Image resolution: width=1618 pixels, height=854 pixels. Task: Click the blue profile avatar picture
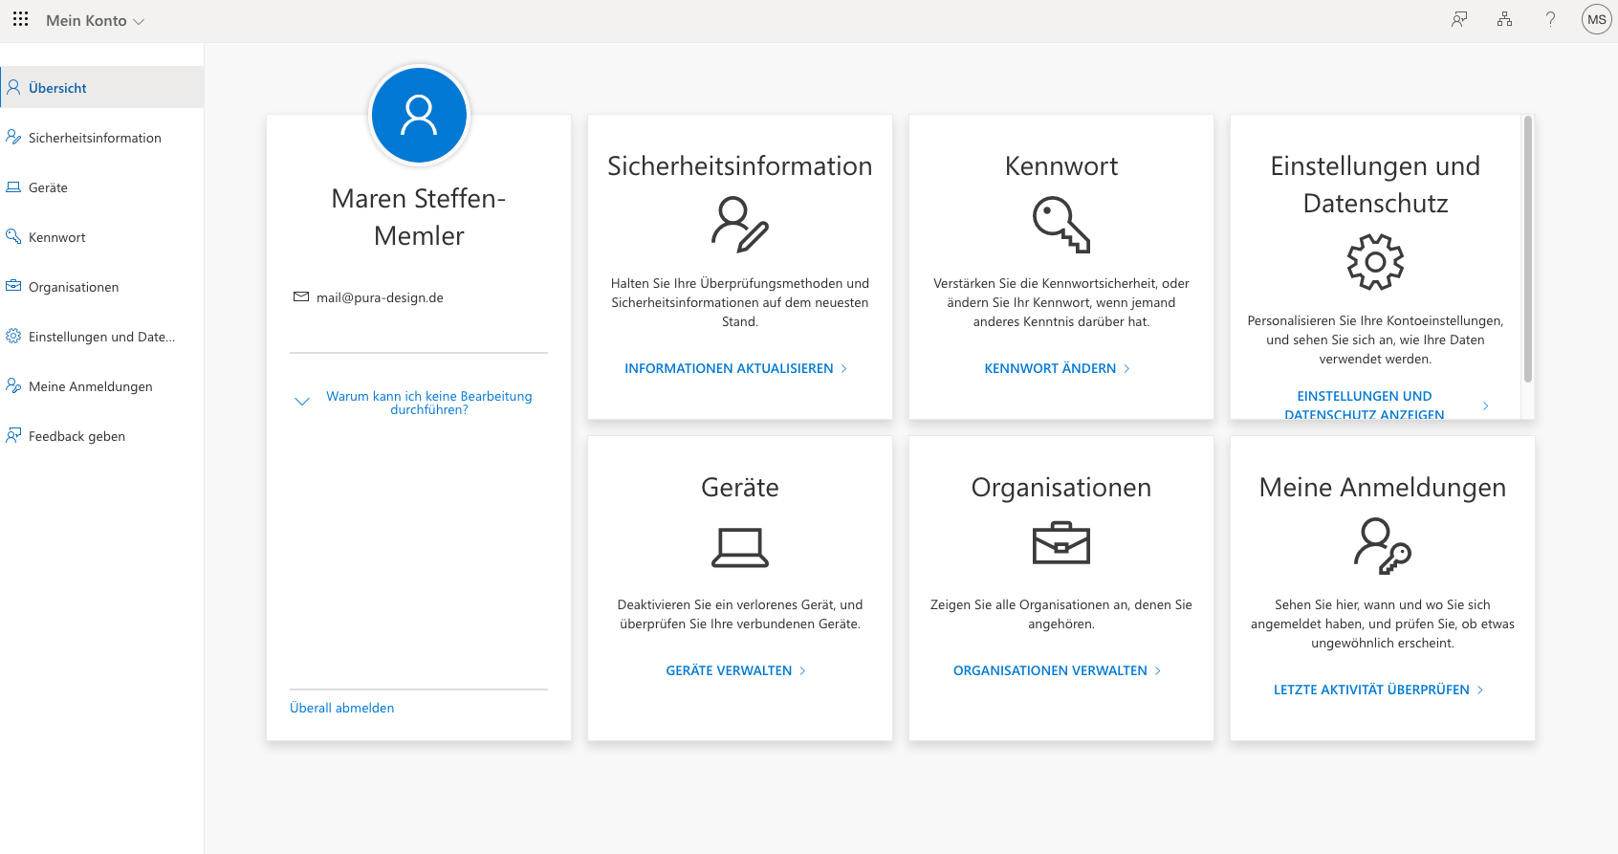click(x=419, y=115)
